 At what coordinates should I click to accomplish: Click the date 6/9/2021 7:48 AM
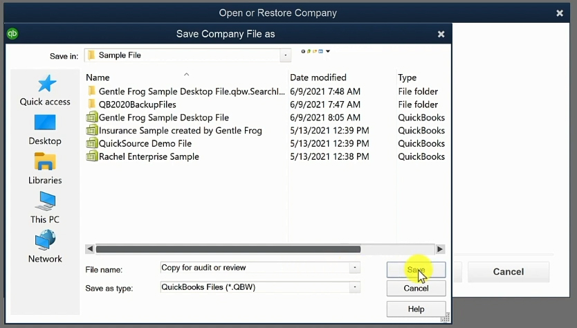[325, 91]
